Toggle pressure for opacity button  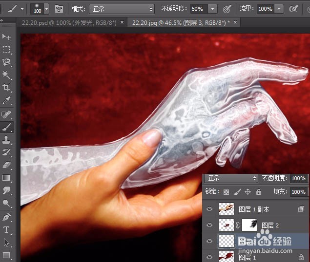[x=227, y=9]
